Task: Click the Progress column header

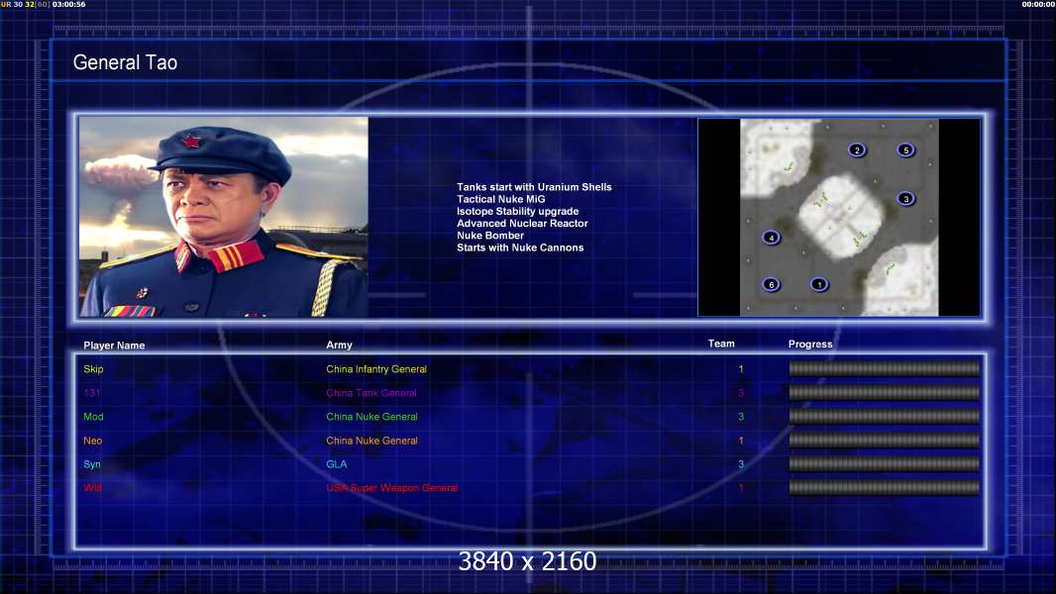Action: coord(810,345)
